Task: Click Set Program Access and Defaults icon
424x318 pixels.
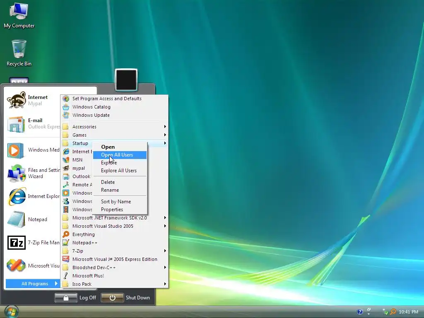Action: (66, 99)
